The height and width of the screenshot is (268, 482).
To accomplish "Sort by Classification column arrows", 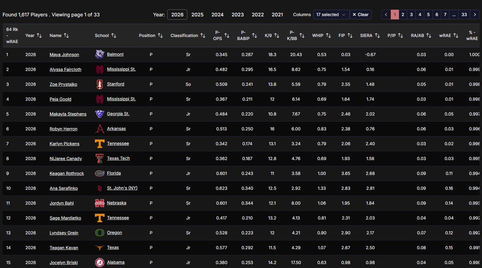I will tap(202, 35).
